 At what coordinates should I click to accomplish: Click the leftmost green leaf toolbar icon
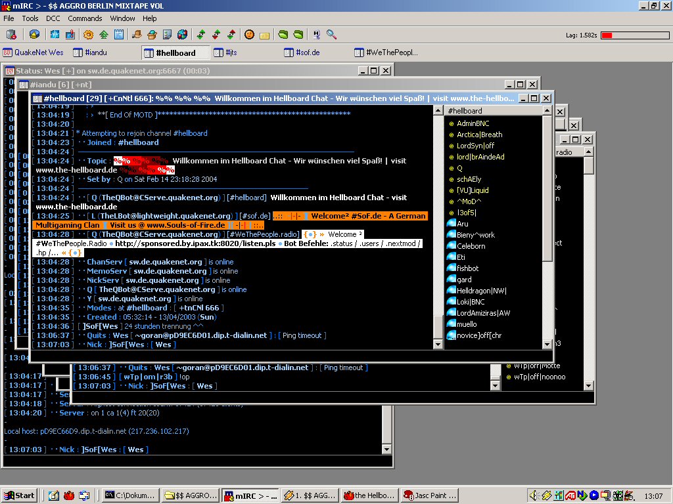point(283,34)
